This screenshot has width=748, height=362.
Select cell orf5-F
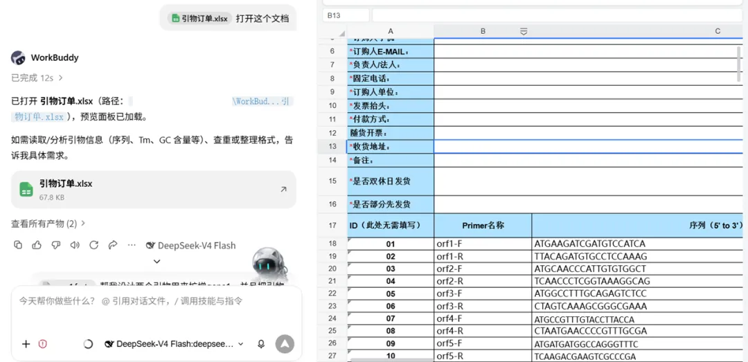(483, 343)
